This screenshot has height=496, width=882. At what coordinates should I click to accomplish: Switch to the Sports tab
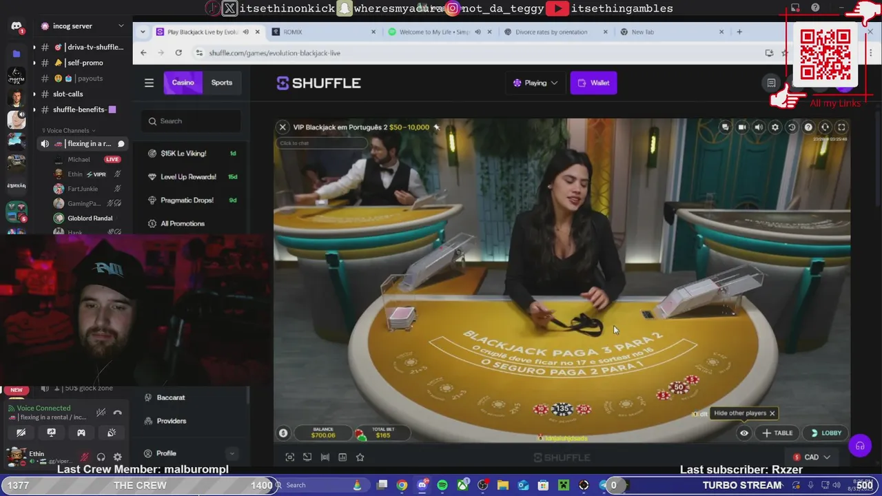point(222,83)
